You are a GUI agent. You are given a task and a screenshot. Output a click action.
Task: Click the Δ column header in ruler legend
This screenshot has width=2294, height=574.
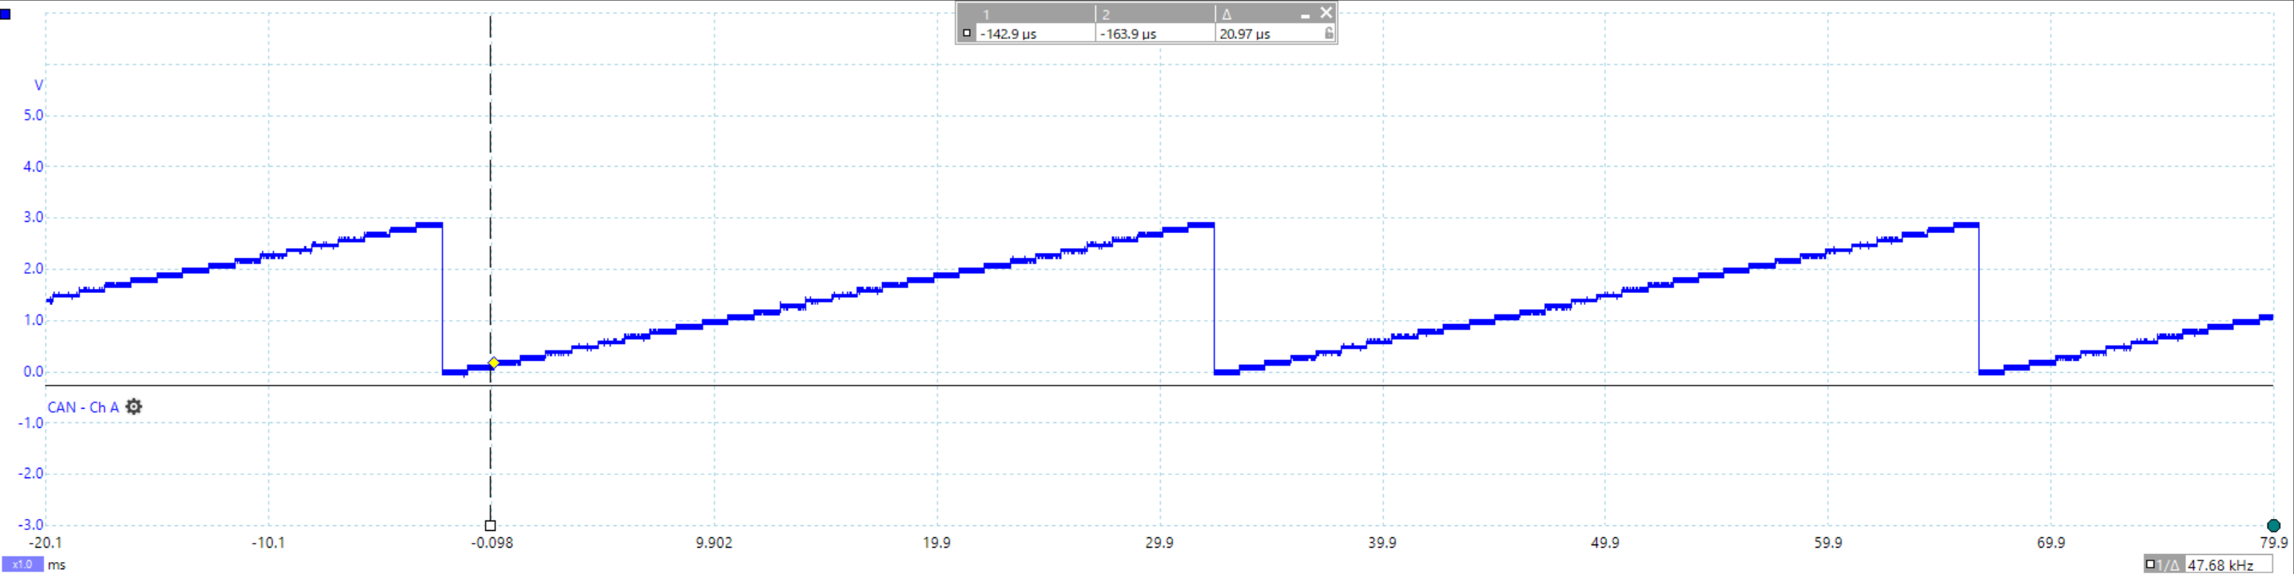tap(1227, 14)
